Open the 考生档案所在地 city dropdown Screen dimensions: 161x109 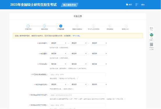pos(78,84)
